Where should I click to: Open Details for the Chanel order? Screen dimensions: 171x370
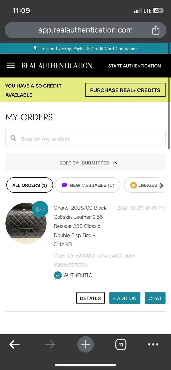(x=90, y=298)
